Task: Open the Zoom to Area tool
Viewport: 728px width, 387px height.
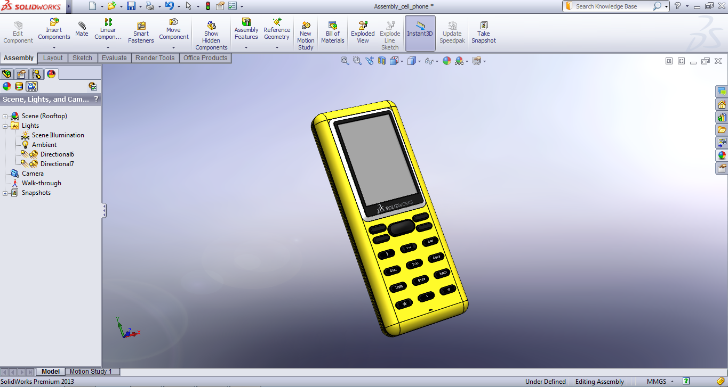Action: click(x=356, y=60)
